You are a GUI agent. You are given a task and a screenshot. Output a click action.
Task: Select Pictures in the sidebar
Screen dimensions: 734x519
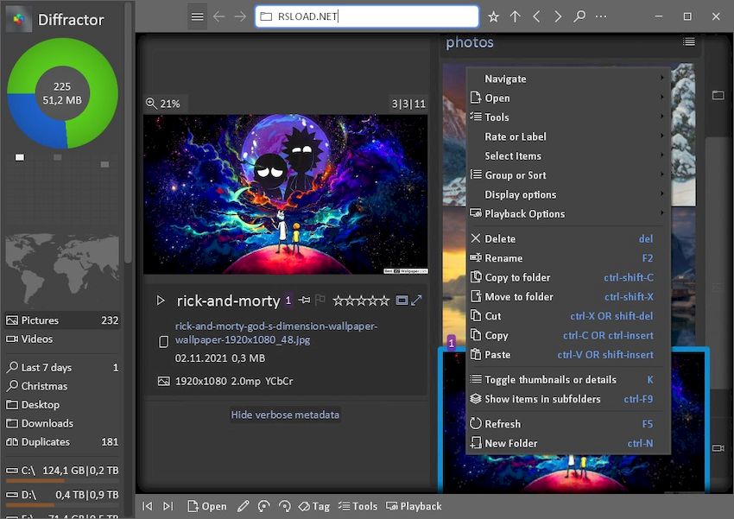pyautogui.click(x=62, y=320)
